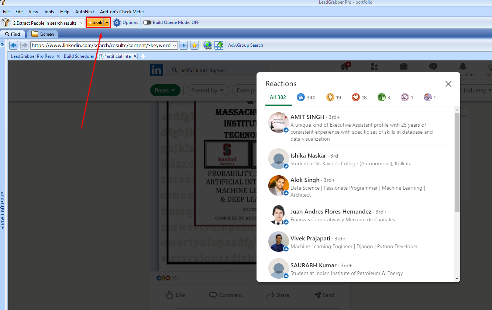Image resolution: width=492 pixels, height=310 pixels.
Task: Open the View menu
Action: click(33, 12)
